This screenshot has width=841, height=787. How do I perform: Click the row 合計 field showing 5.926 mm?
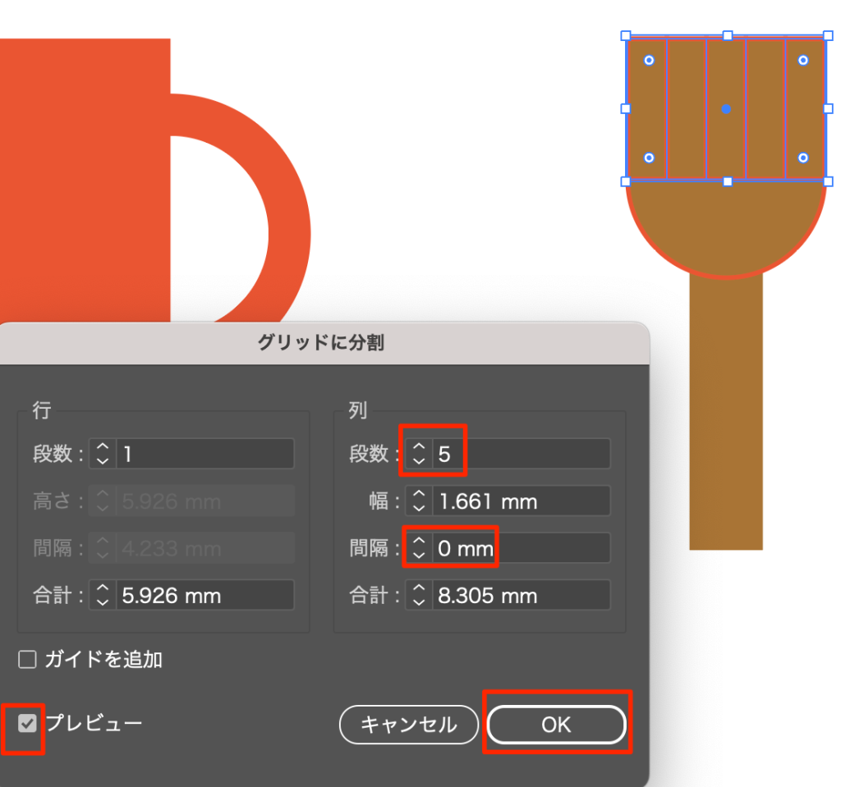coord(205,595)
